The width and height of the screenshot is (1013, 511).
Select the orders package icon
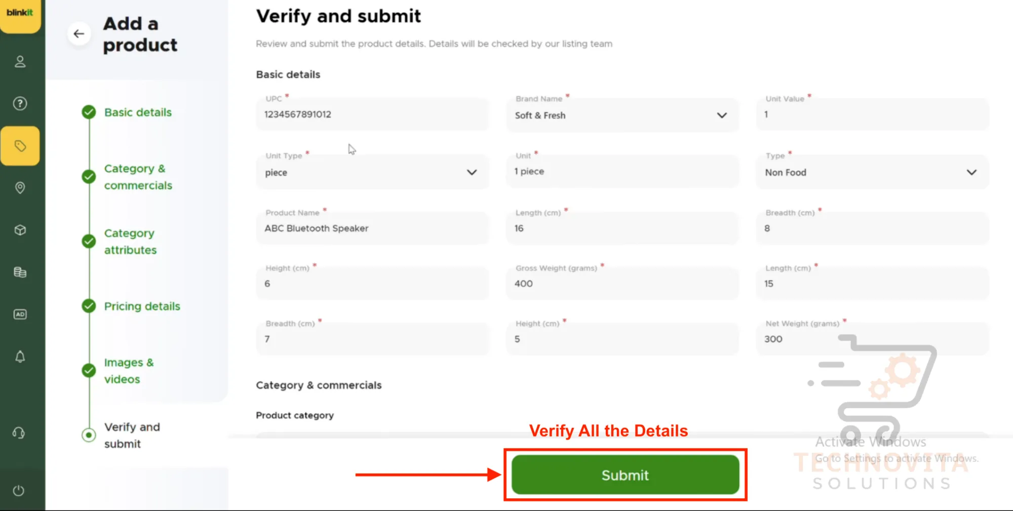tap(20, 230)
